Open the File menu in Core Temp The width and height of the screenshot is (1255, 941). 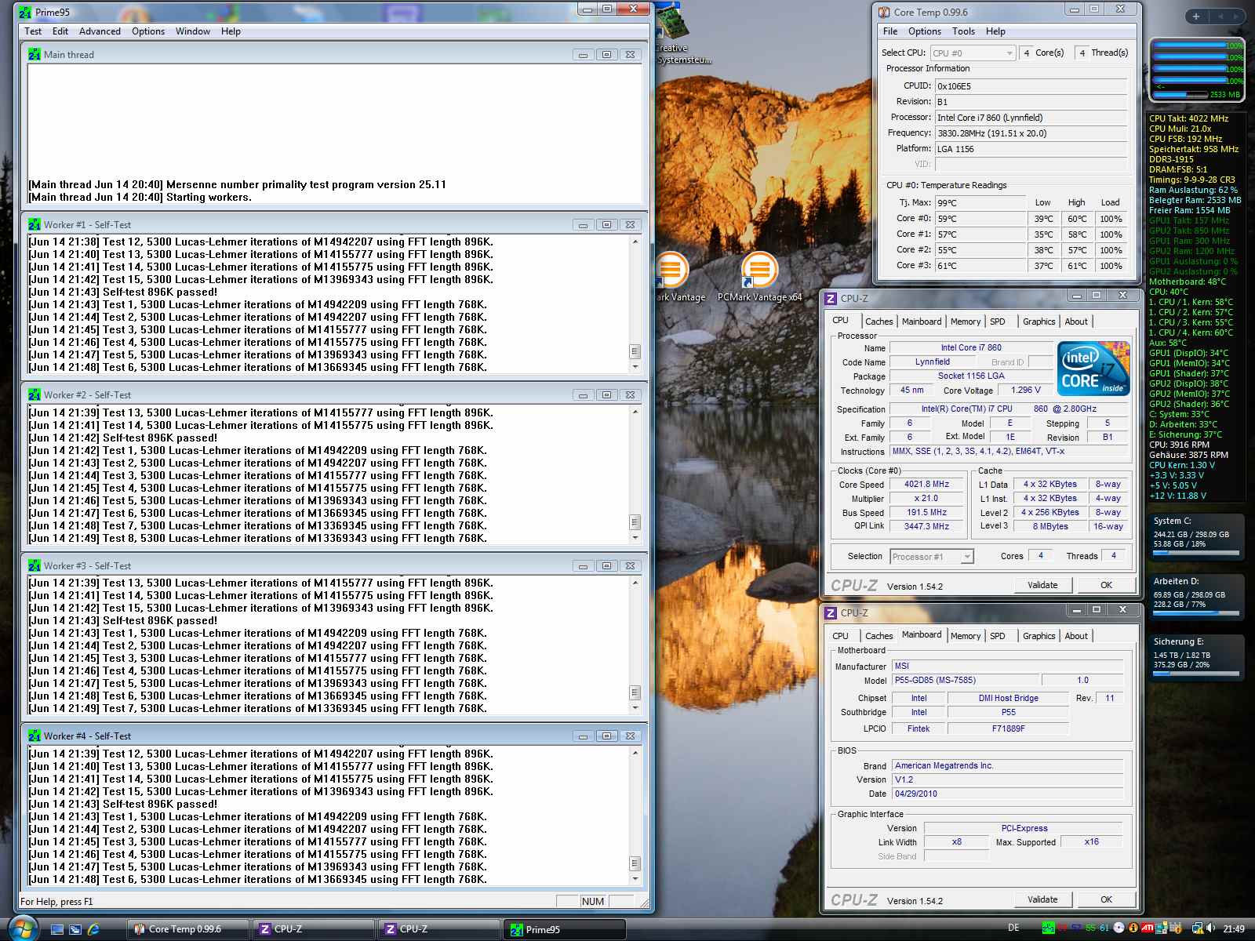point(890,31)
